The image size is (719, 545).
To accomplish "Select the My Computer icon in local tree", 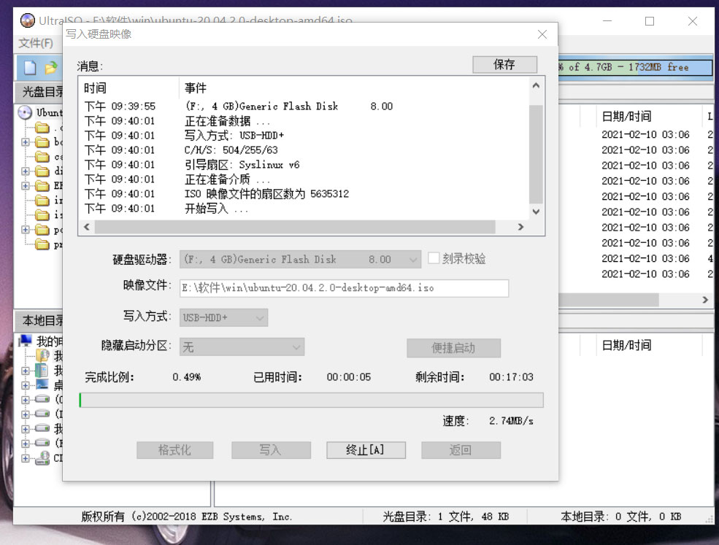I will 25,341.
